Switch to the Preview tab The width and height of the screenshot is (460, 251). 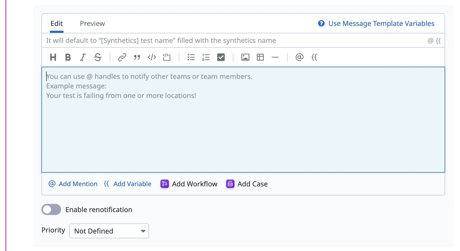tap(92, 24)
